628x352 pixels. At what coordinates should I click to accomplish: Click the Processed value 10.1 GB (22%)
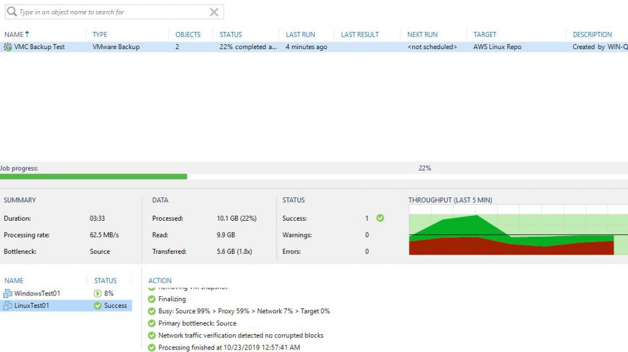[x=237, y=218]
